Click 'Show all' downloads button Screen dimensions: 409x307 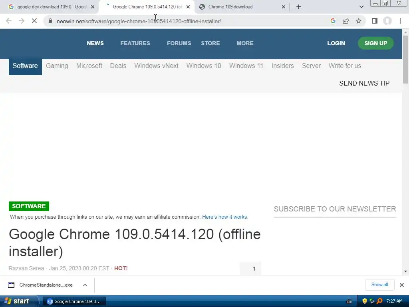click(379, 285)
